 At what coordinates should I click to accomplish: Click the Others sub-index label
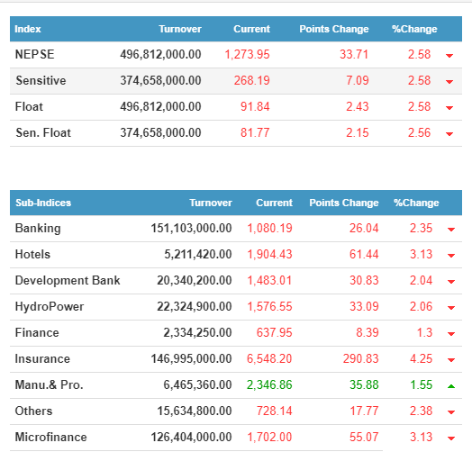pos(33,411)
